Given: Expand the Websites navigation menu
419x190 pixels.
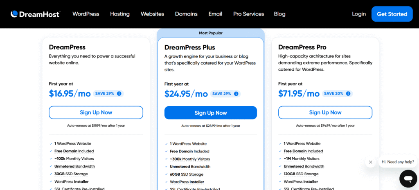Looking at the screenshot, I should pos(152,14).
